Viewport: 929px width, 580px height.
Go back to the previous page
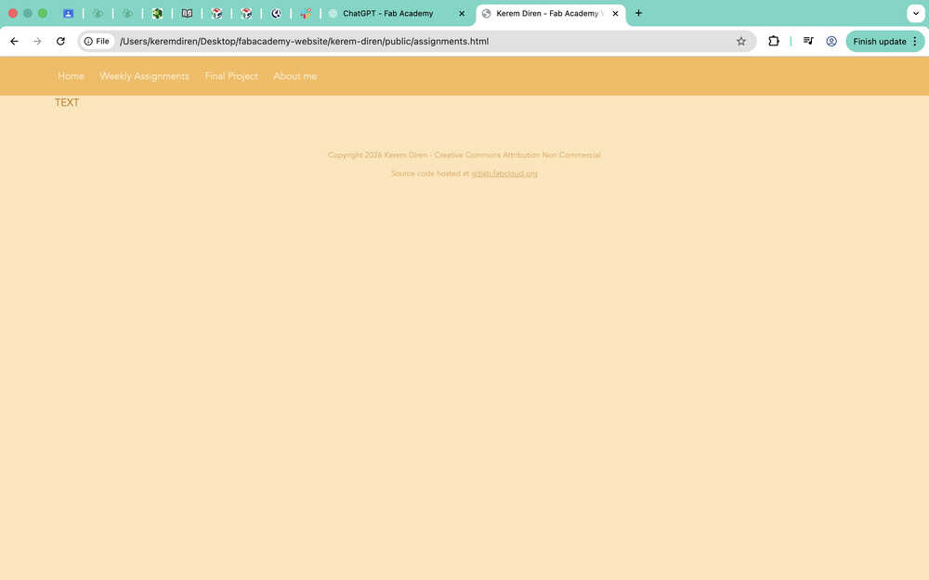(x=14, y=42)
